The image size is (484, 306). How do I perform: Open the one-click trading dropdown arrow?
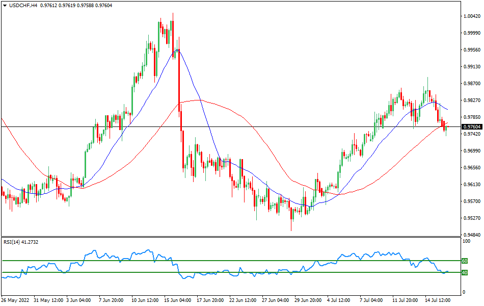[5, 5]
